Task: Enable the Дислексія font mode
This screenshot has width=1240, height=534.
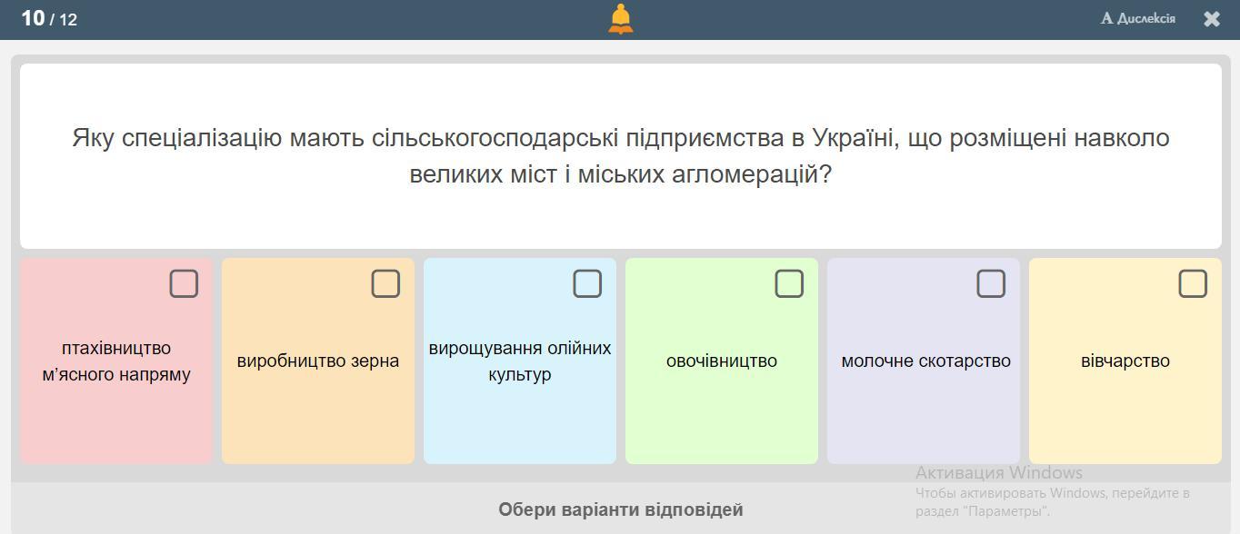Action: tap(1138, 18)
